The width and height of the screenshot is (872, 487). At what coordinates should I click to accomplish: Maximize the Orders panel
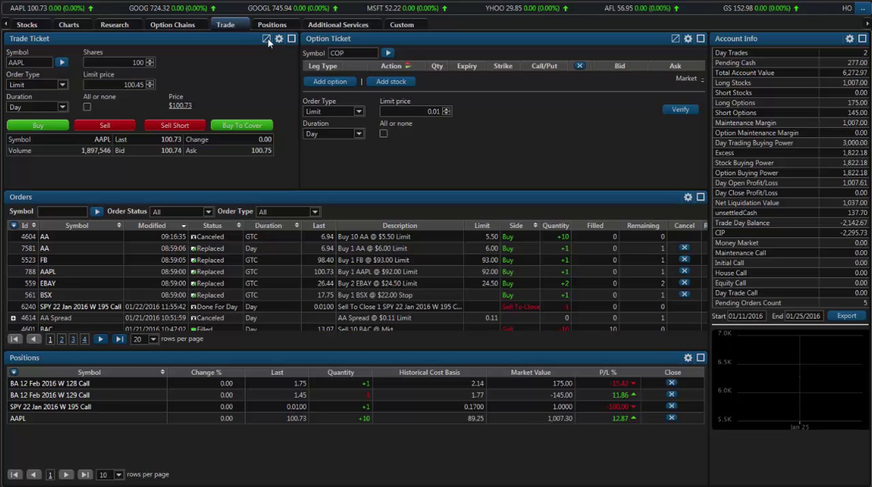(x=700, y=197)
